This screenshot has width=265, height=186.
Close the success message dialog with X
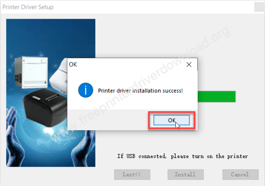point(189,65)
